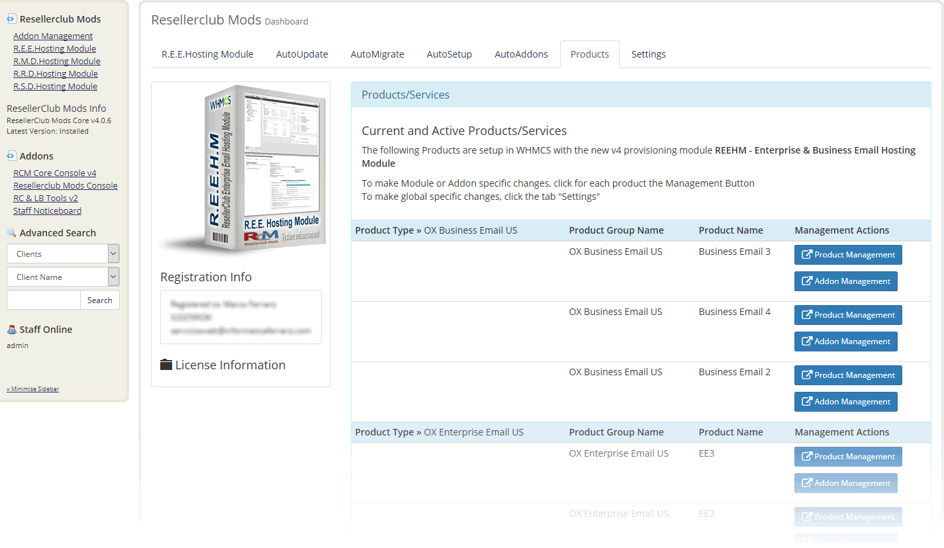Click the Resellerclub Mods sidebar heading icon

coord(11,19)
